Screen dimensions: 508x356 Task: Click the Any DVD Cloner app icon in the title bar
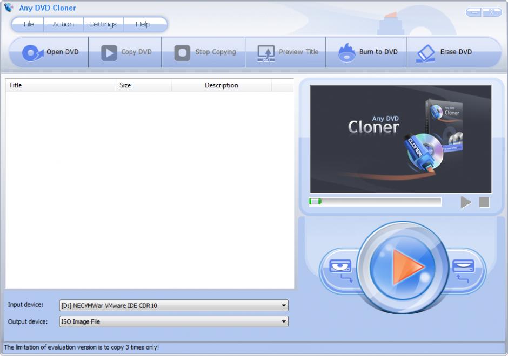[9, 8]
